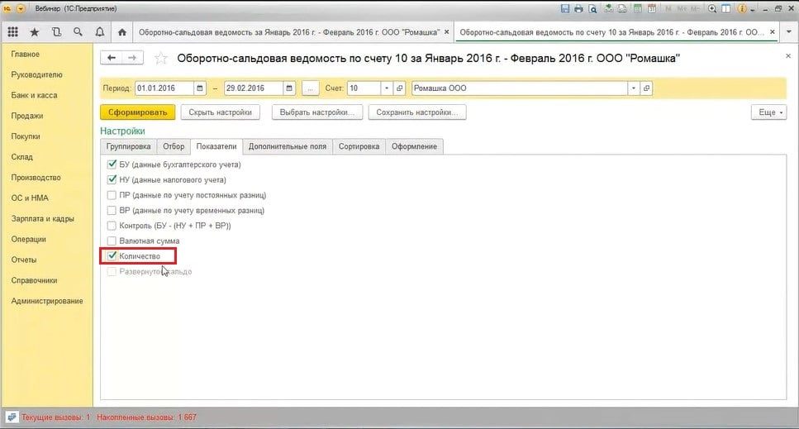Click the back navigation arrow
The image size is (799, 429).
112,58
